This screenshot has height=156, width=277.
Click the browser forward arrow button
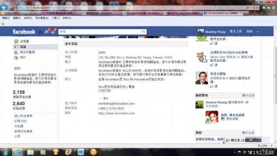(11, 8)
